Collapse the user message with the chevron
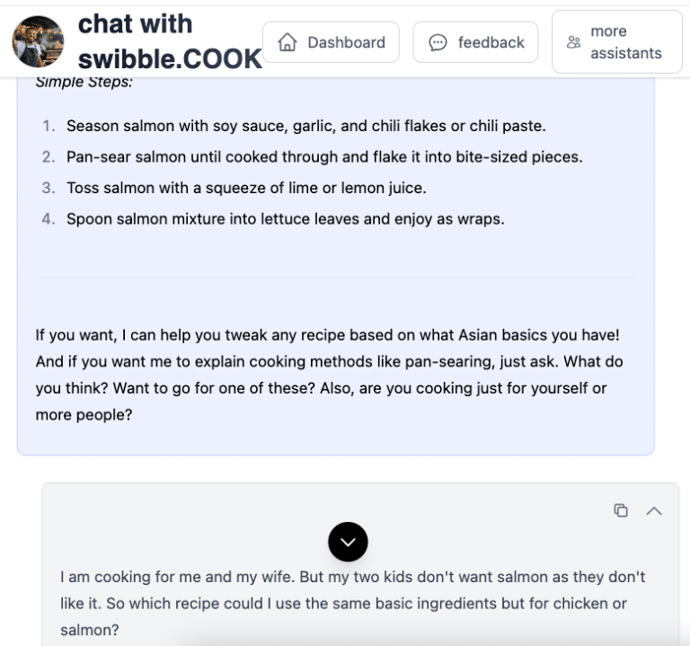Screen dimensions: 690x646 point(654,510)
